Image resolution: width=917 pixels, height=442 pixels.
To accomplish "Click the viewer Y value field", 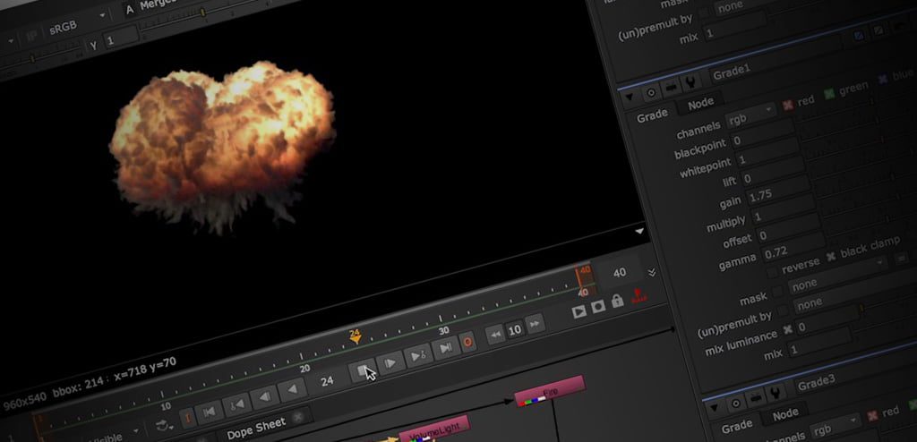I will pos(121,41).
